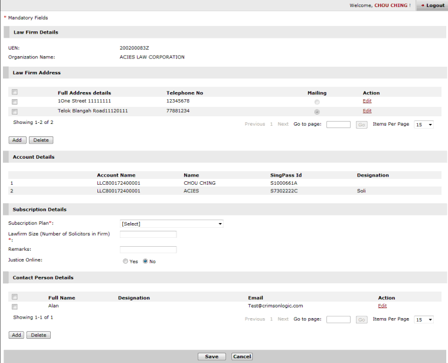The width and height of the screenshot is (448, 363).
Task: Edit the 1One Street address entry
Action: (x=367, y=102)
